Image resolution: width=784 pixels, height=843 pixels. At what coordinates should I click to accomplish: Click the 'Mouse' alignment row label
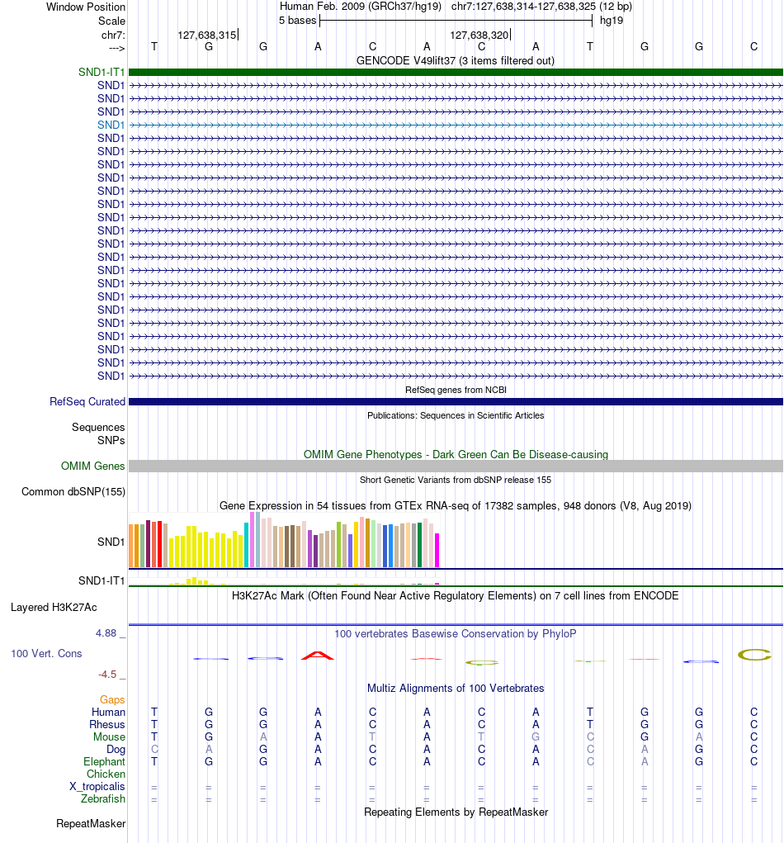click(109, 737)
